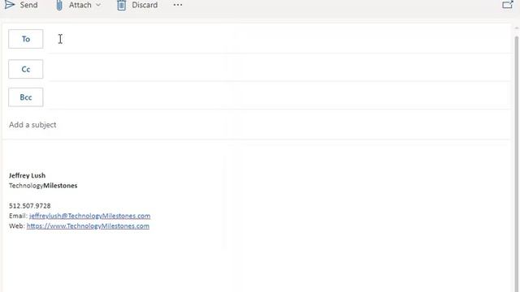
Task: Click the Discard trash can icon
Action: click(x=121, y=6)
